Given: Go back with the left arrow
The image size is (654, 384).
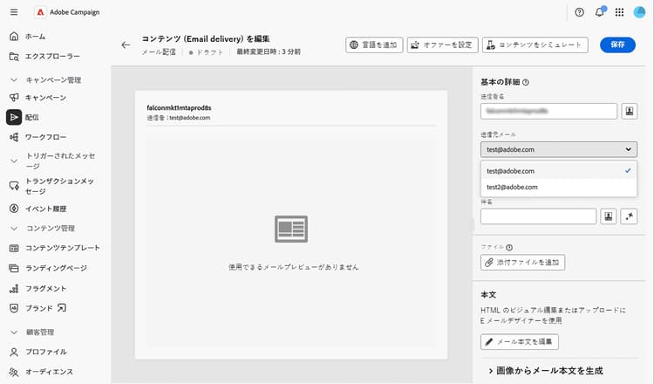Looking at the screenshot, I should (x=126, y=45).
